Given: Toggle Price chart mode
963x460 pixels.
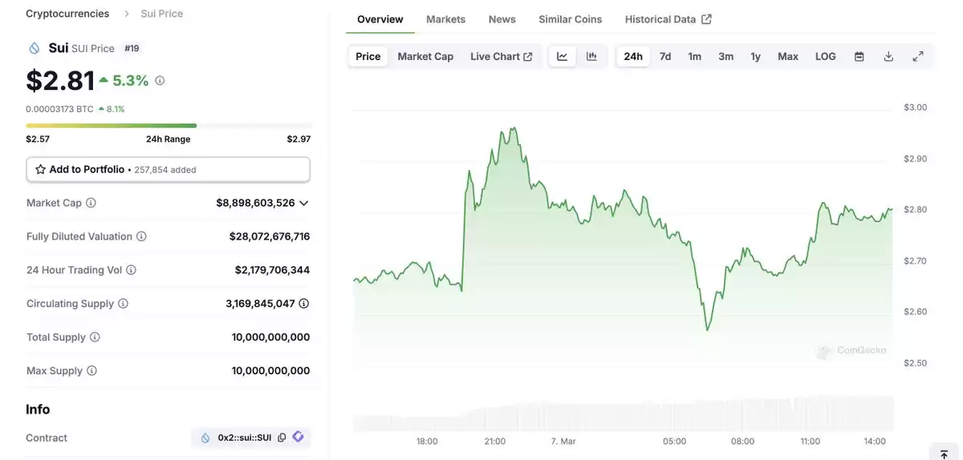Looking at the screenshot, I should point(368,56).
